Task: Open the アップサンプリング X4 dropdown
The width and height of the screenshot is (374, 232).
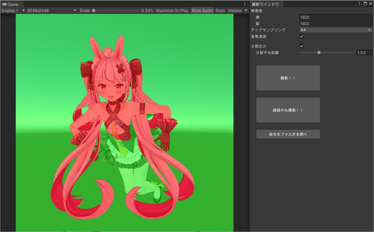Action: 335,30
